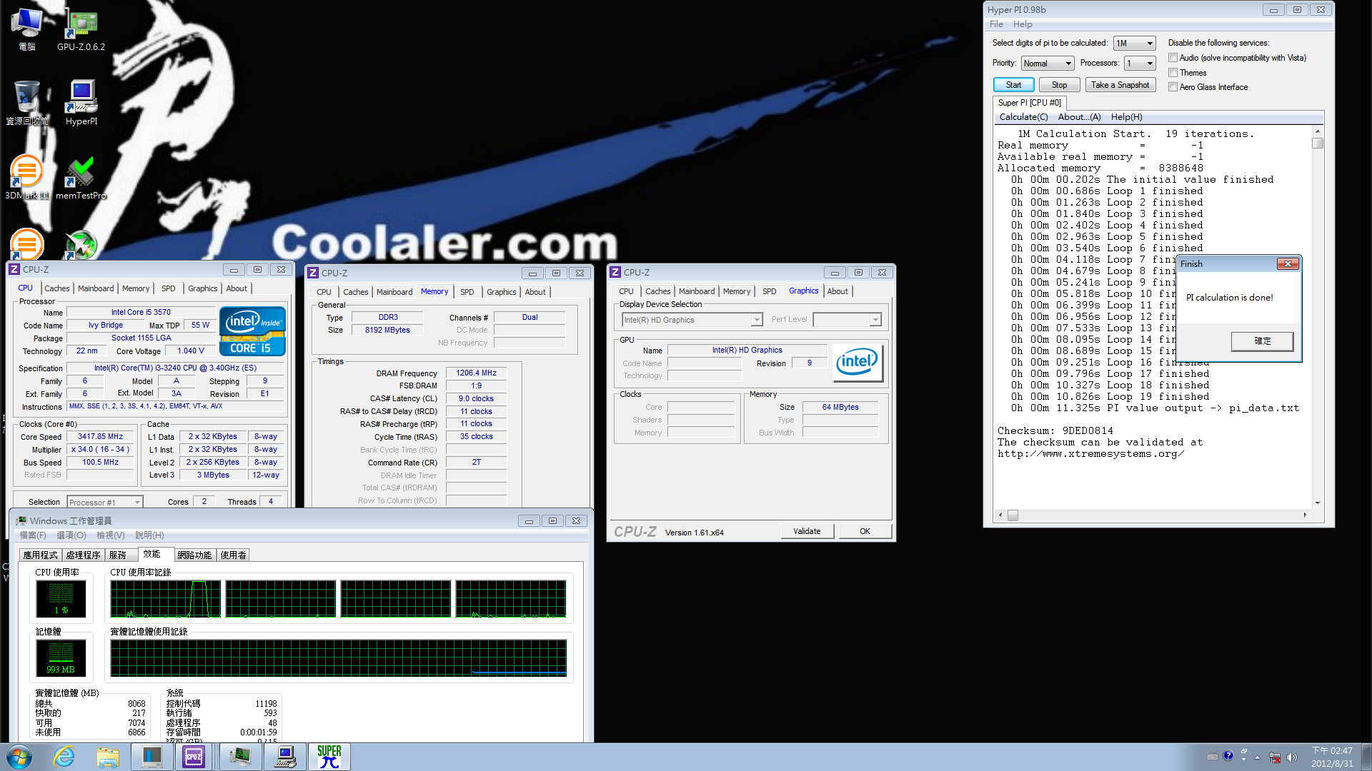The width and height of the screenshot is (1372, 771).
Task: Select the Task Manager taskbar icon
Action: coord(240,757)
